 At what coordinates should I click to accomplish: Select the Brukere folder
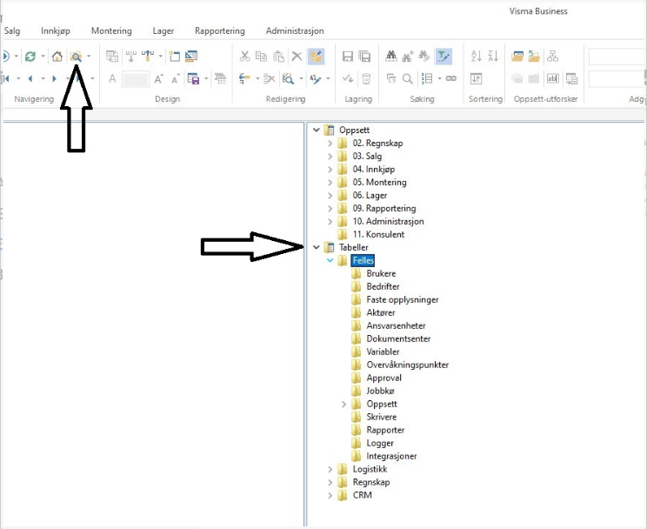381,273
